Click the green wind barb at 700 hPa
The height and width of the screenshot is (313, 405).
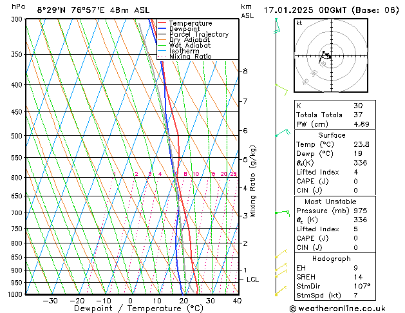(283, 214)
